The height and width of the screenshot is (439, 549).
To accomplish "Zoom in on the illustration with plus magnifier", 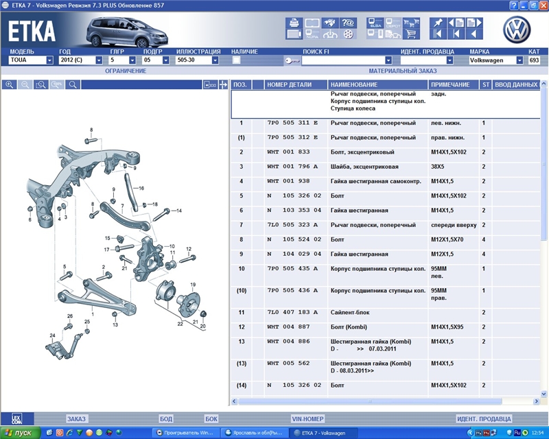I will coord(10,85).
